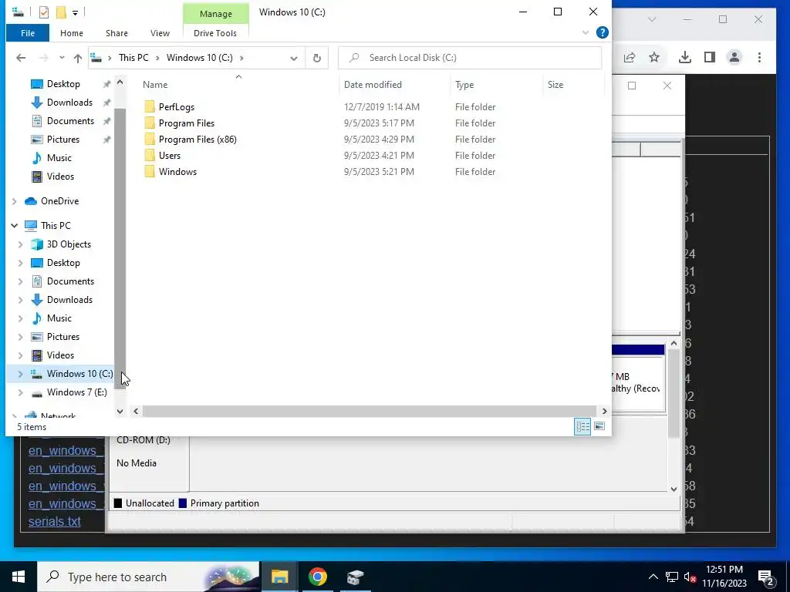Open the Drive Tools tab
This screenshot has width=790, height=592.
pyautogui.click(x=215, y=32)
